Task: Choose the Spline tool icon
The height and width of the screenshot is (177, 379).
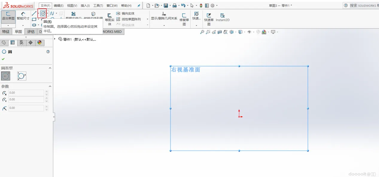Action: pos(52,13)
